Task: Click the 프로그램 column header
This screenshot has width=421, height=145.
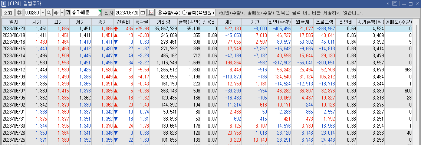Action: point(325,22)
